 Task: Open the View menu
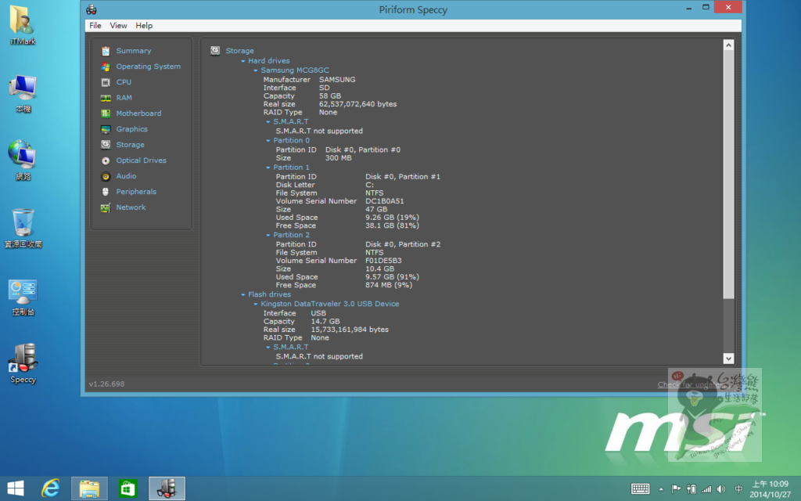coord(118,26)
